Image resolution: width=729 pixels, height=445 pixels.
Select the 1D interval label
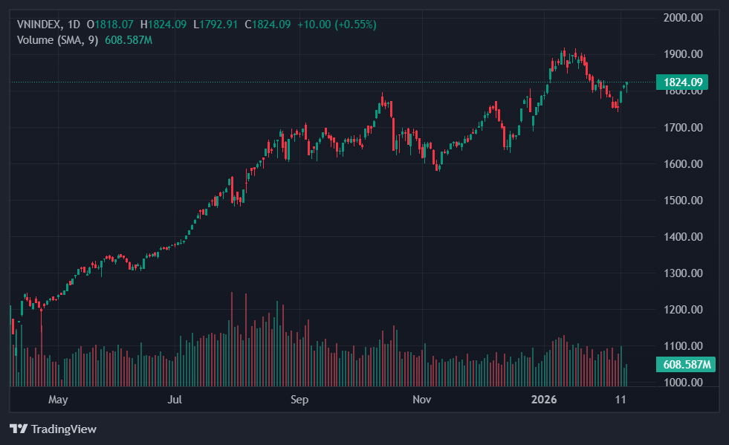(74, 25)
